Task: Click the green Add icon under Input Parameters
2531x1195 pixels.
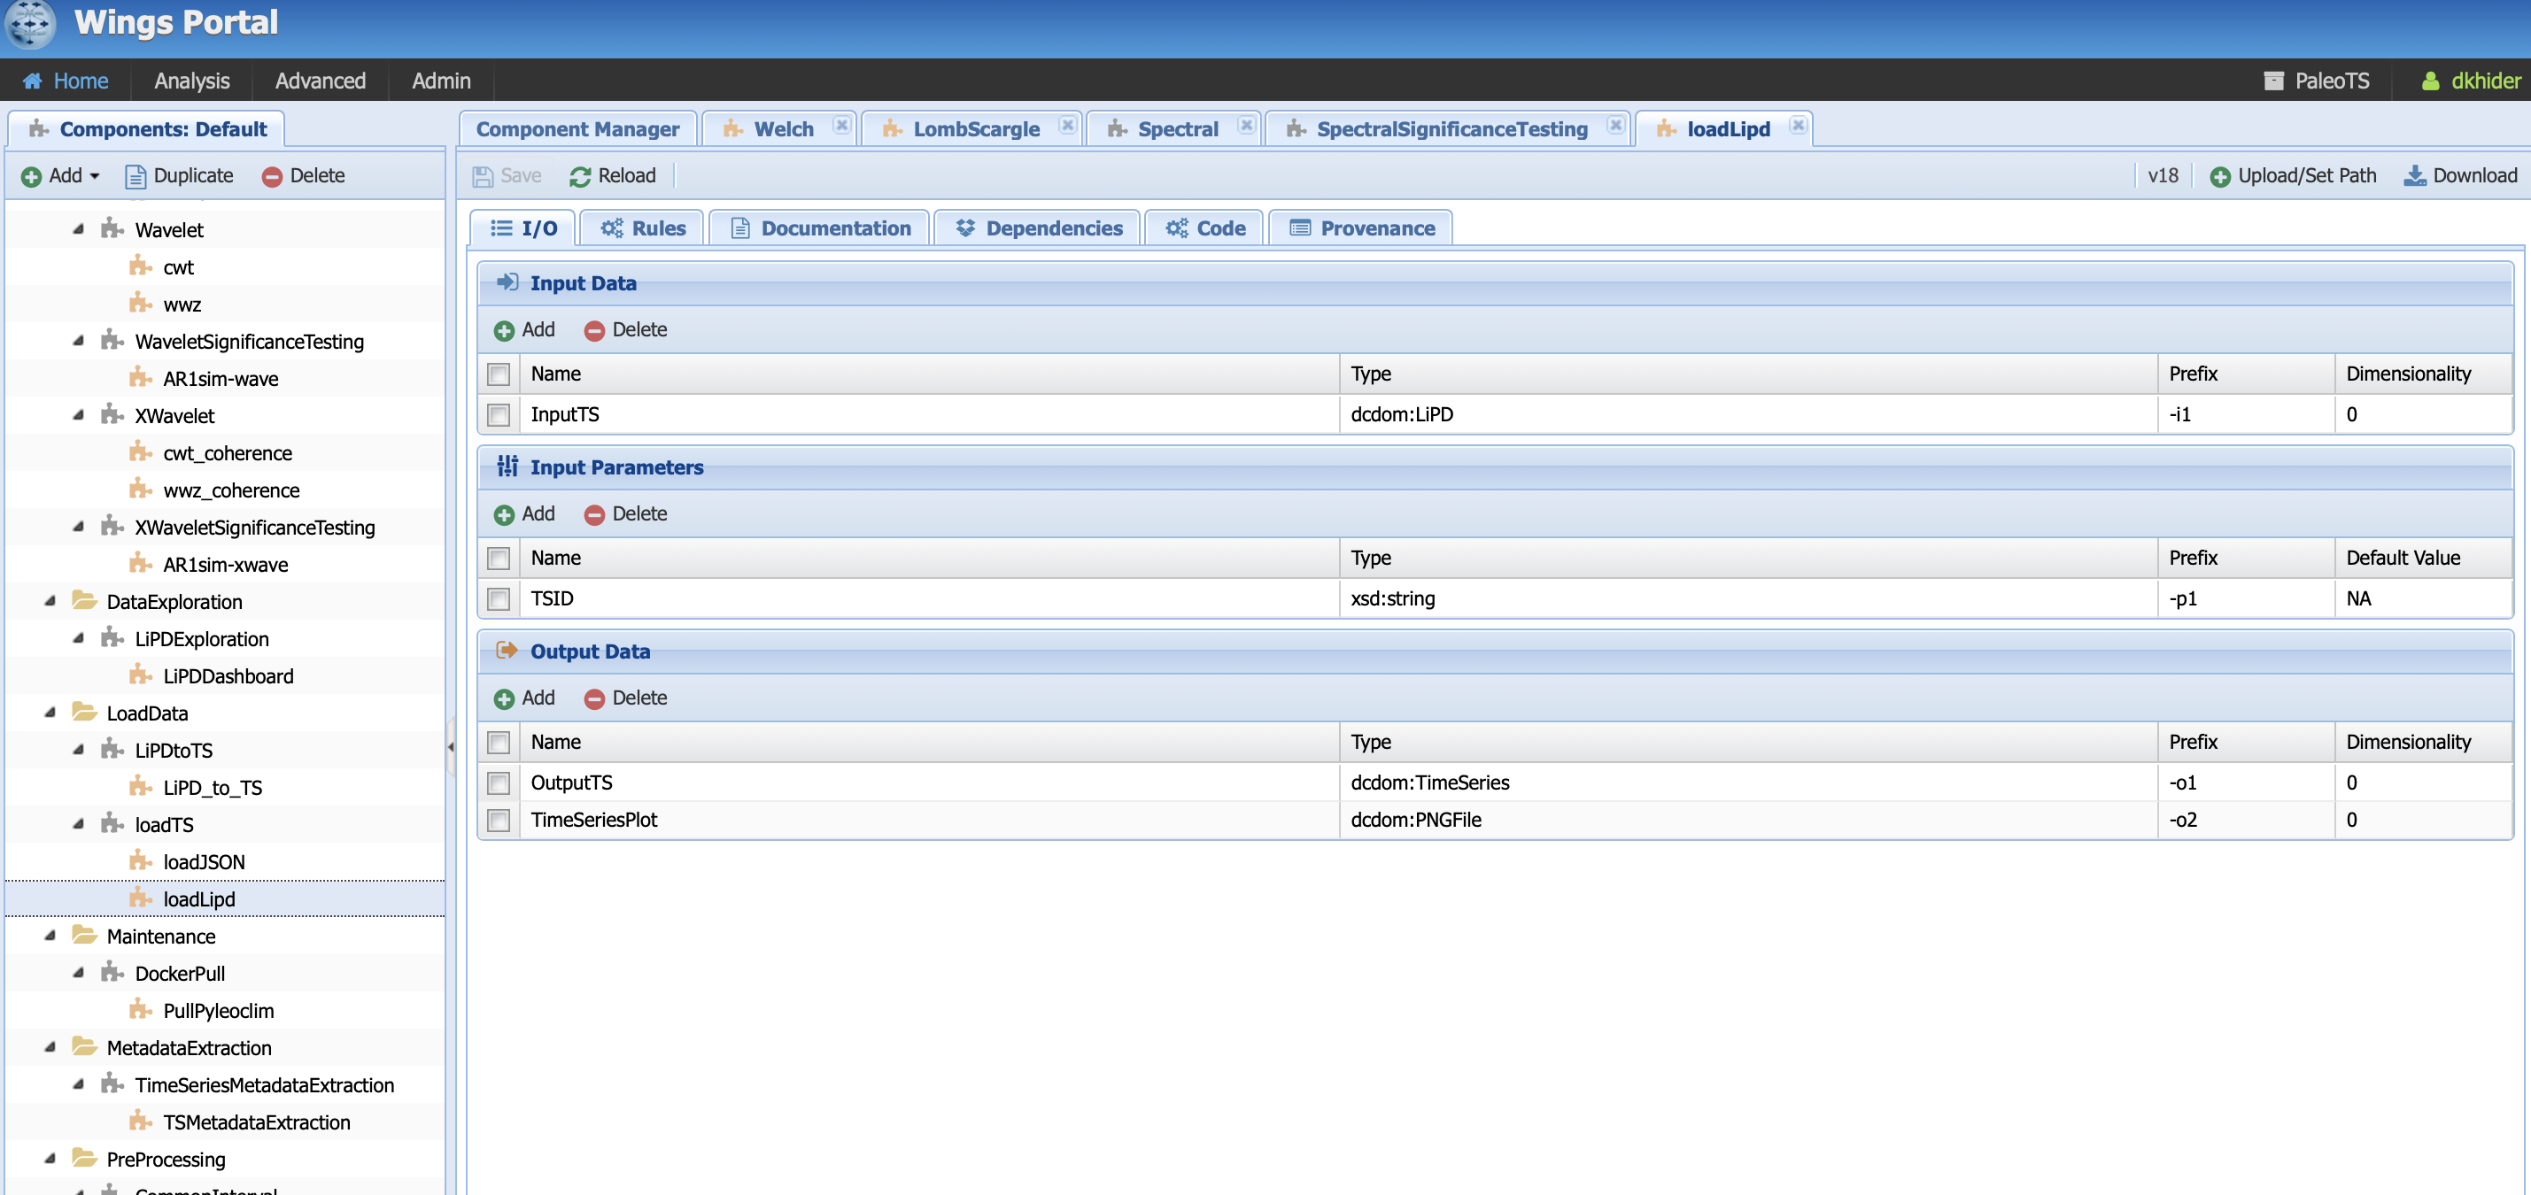Action: point(504,514)
